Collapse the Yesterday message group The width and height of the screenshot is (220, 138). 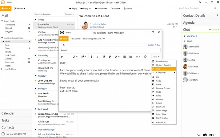36,55
